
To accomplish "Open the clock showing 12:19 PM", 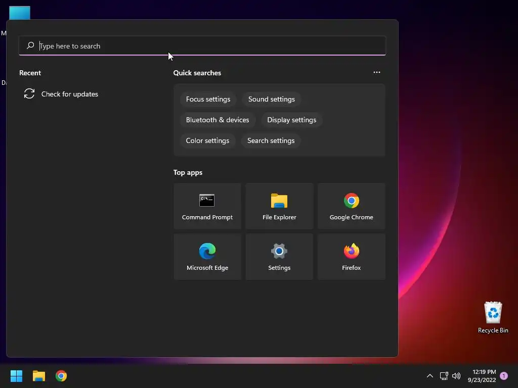I will point(482,376).
